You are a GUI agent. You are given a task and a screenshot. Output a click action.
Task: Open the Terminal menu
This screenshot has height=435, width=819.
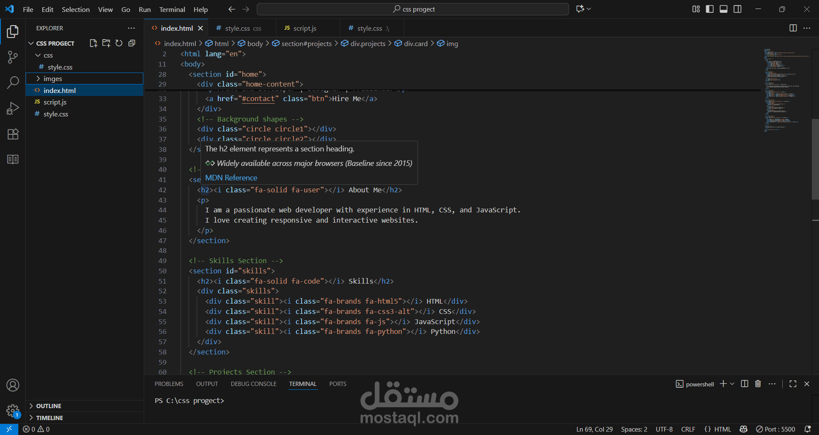tap(172, 9)
